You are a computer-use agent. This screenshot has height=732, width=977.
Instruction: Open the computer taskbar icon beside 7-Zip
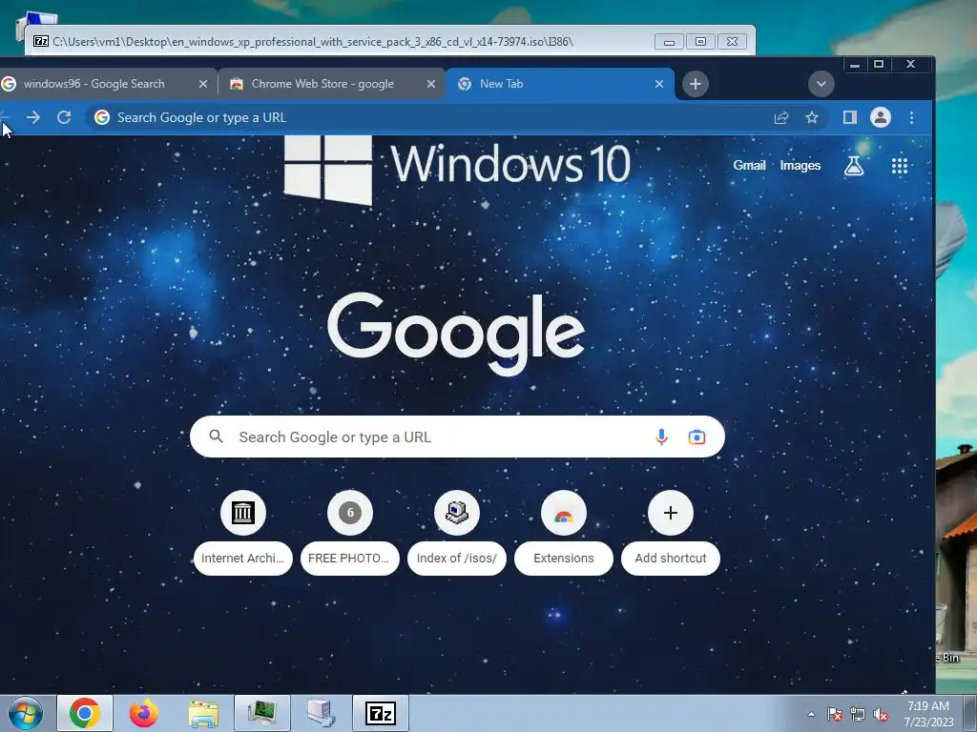click(x=321, y=713)
